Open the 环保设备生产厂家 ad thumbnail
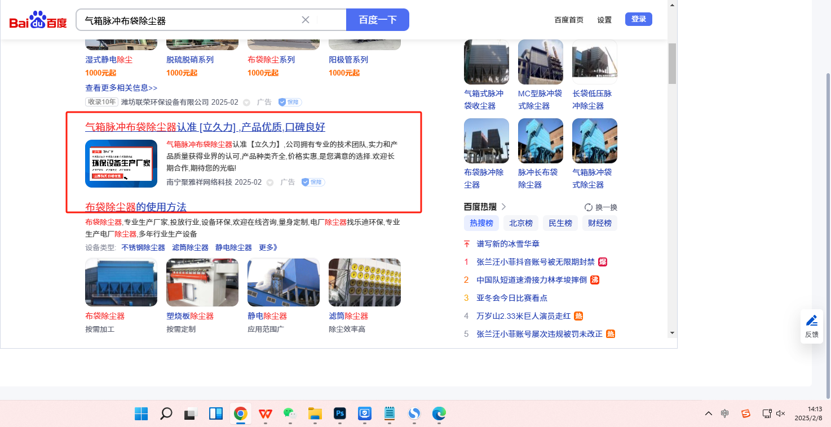The width and height of the screenshot is (831, 427). [121, 163]
